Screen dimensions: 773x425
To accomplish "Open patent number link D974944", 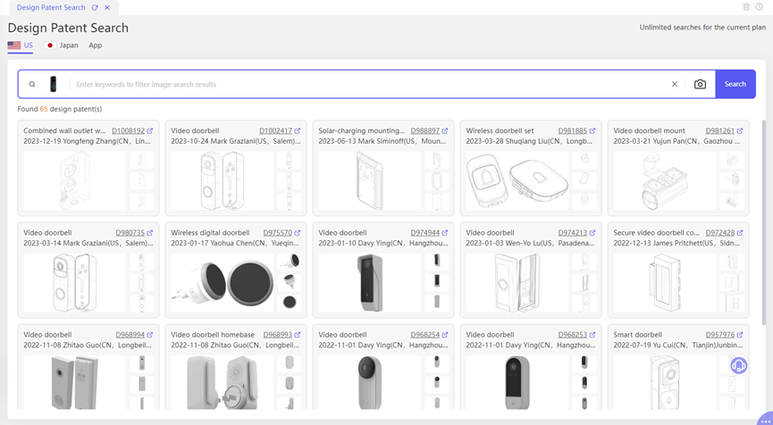I will [423, 233].
